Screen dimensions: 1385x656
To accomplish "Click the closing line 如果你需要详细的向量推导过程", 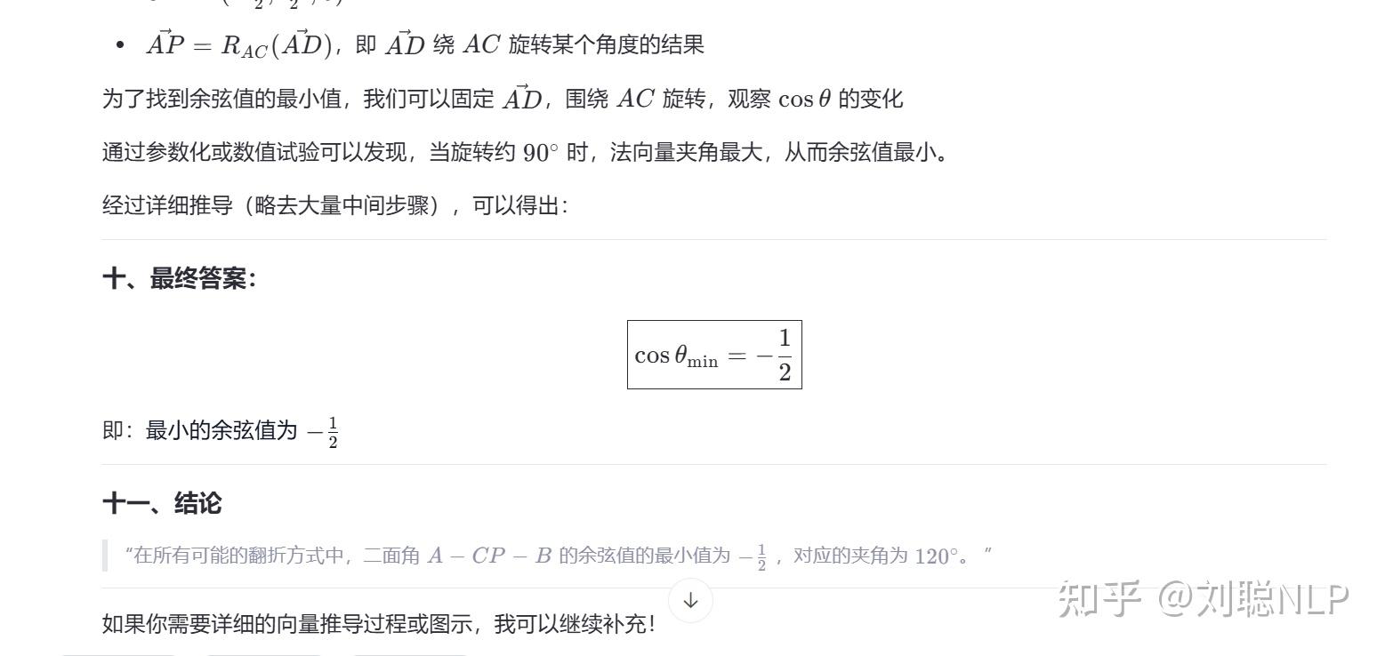I will [380, 624].
